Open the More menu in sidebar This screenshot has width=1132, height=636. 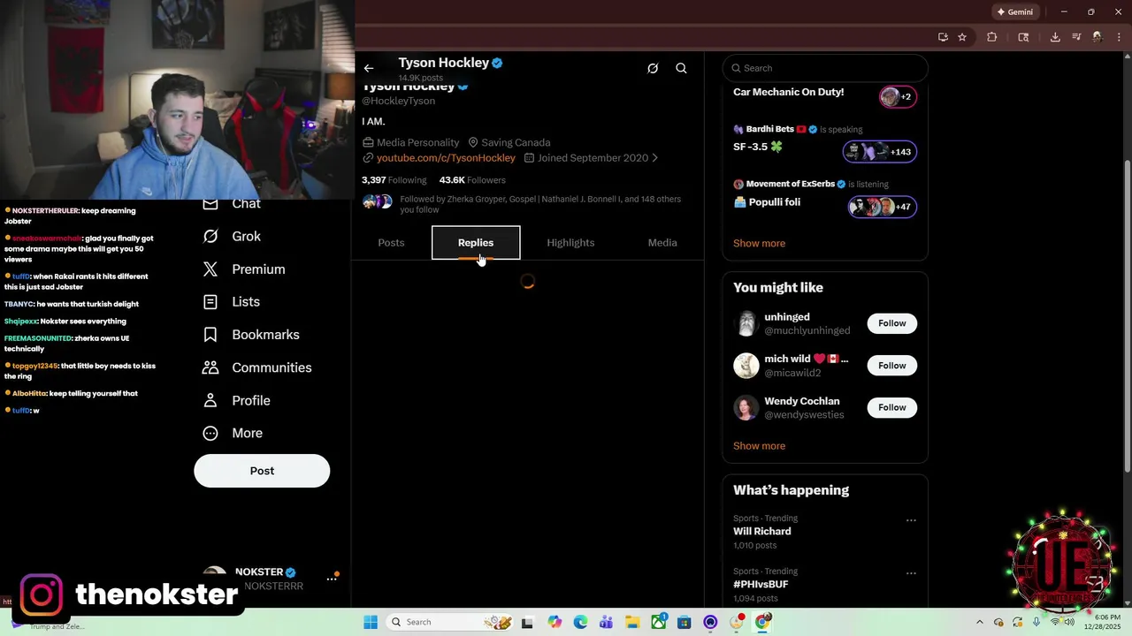(x=233, y=433)
